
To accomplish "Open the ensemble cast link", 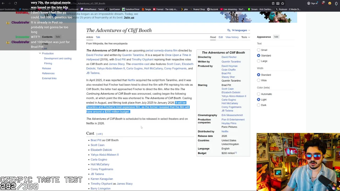I will click(140, 64).
